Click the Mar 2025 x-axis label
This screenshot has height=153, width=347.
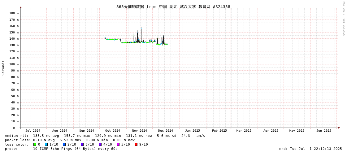click(x=244, y=131)
